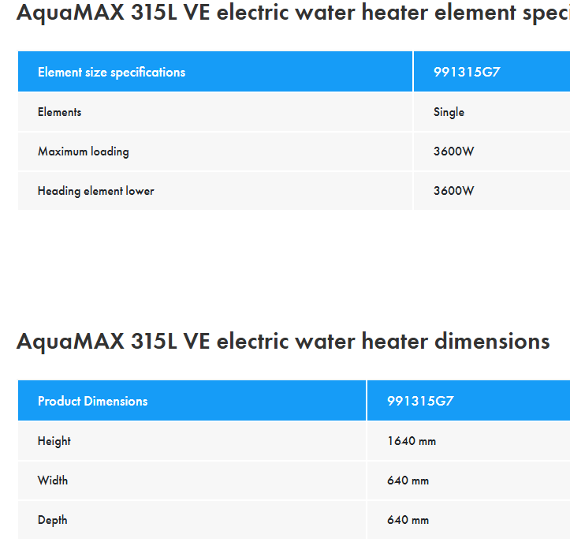
Task: Select the 'Height' row label
Action: (x=54, y=441)
